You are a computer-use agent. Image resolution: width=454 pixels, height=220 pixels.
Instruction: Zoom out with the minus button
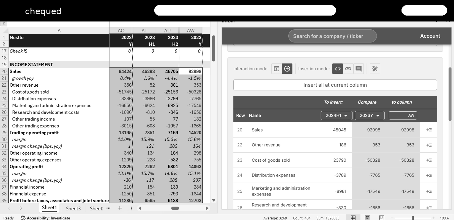click(x=392, y=218)
